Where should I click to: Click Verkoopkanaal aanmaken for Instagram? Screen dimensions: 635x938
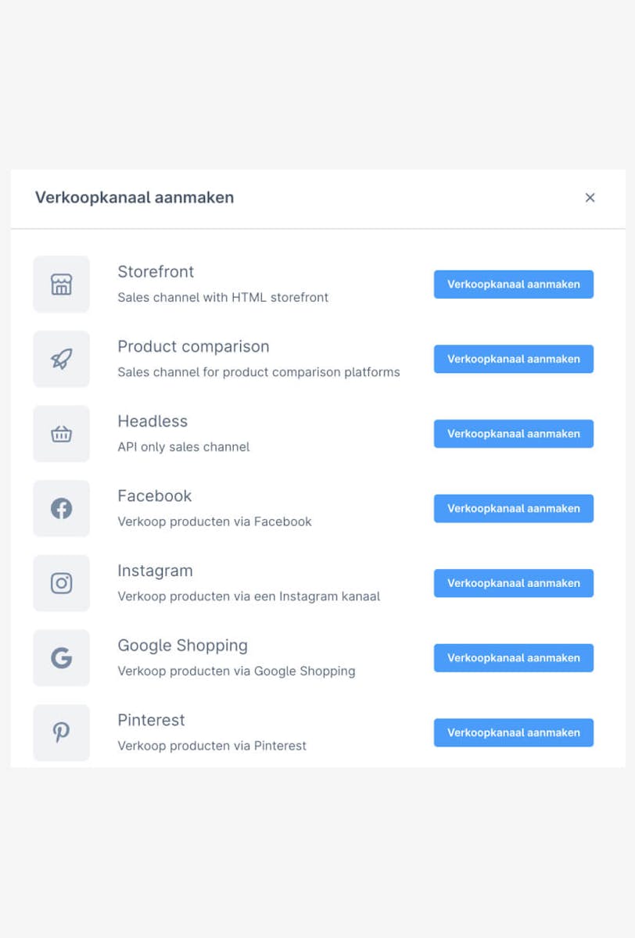(513, 583)
